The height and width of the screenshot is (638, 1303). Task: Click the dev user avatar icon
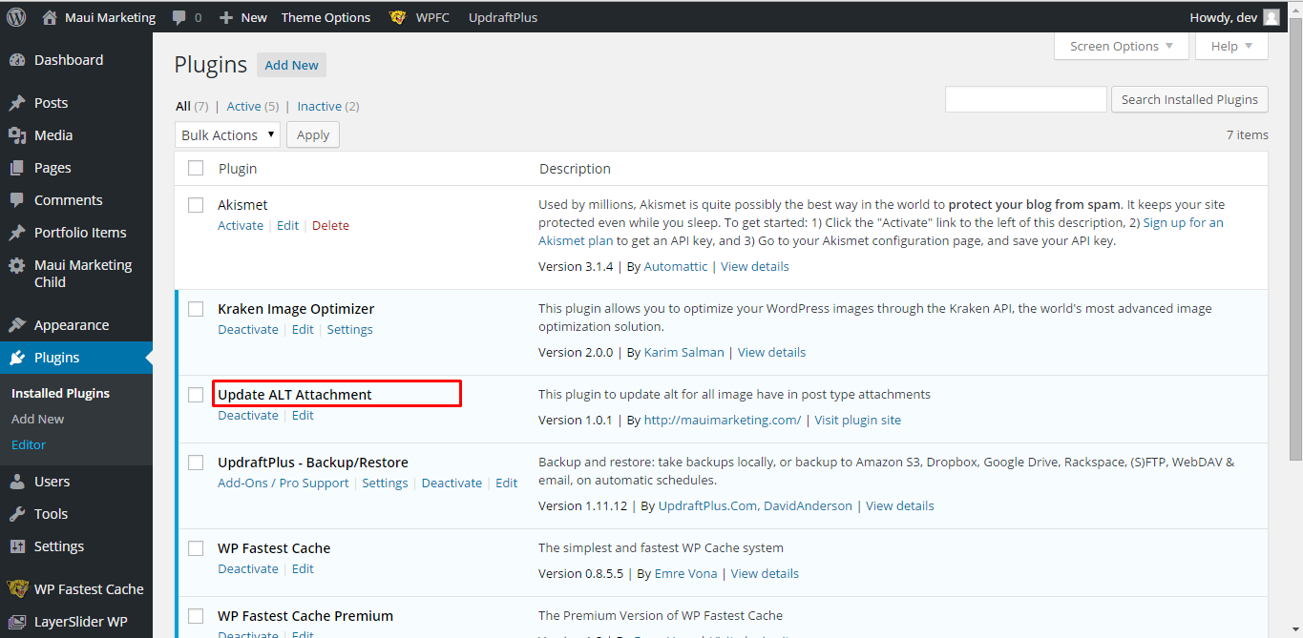click(x=1271, y=17)
